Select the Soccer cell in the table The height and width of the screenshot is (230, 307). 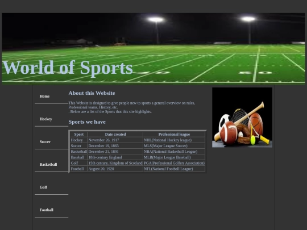[x=79, y=146]
